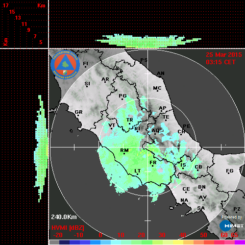Viewport: 245px width, 245px height.
Task: Click the FI city marker
Action: point(85,67)
